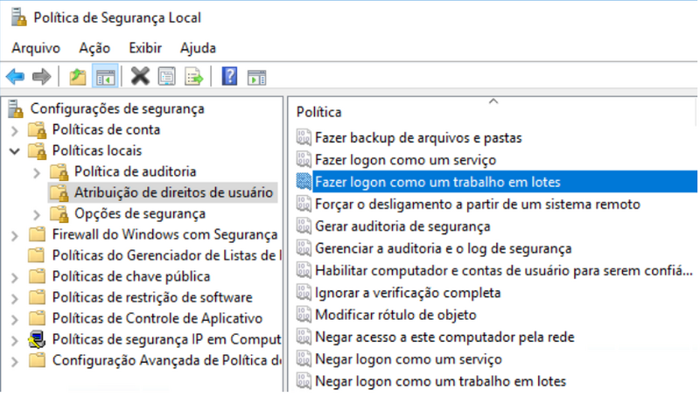
Task: Select Fazer backup de arquivos e pastas text
Action: 418,137
